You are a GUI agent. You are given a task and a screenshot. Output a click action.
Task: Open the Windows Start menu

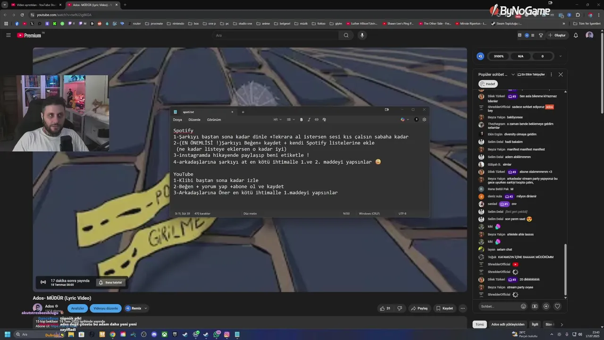[x=7, y=334]
